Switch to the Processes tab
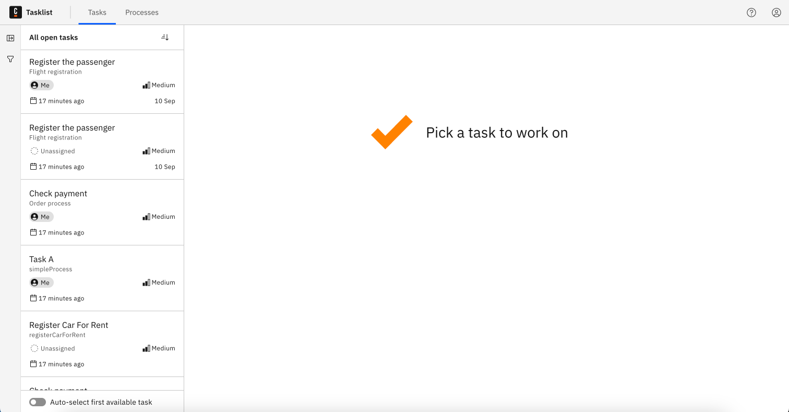 (x=141, y=12)
